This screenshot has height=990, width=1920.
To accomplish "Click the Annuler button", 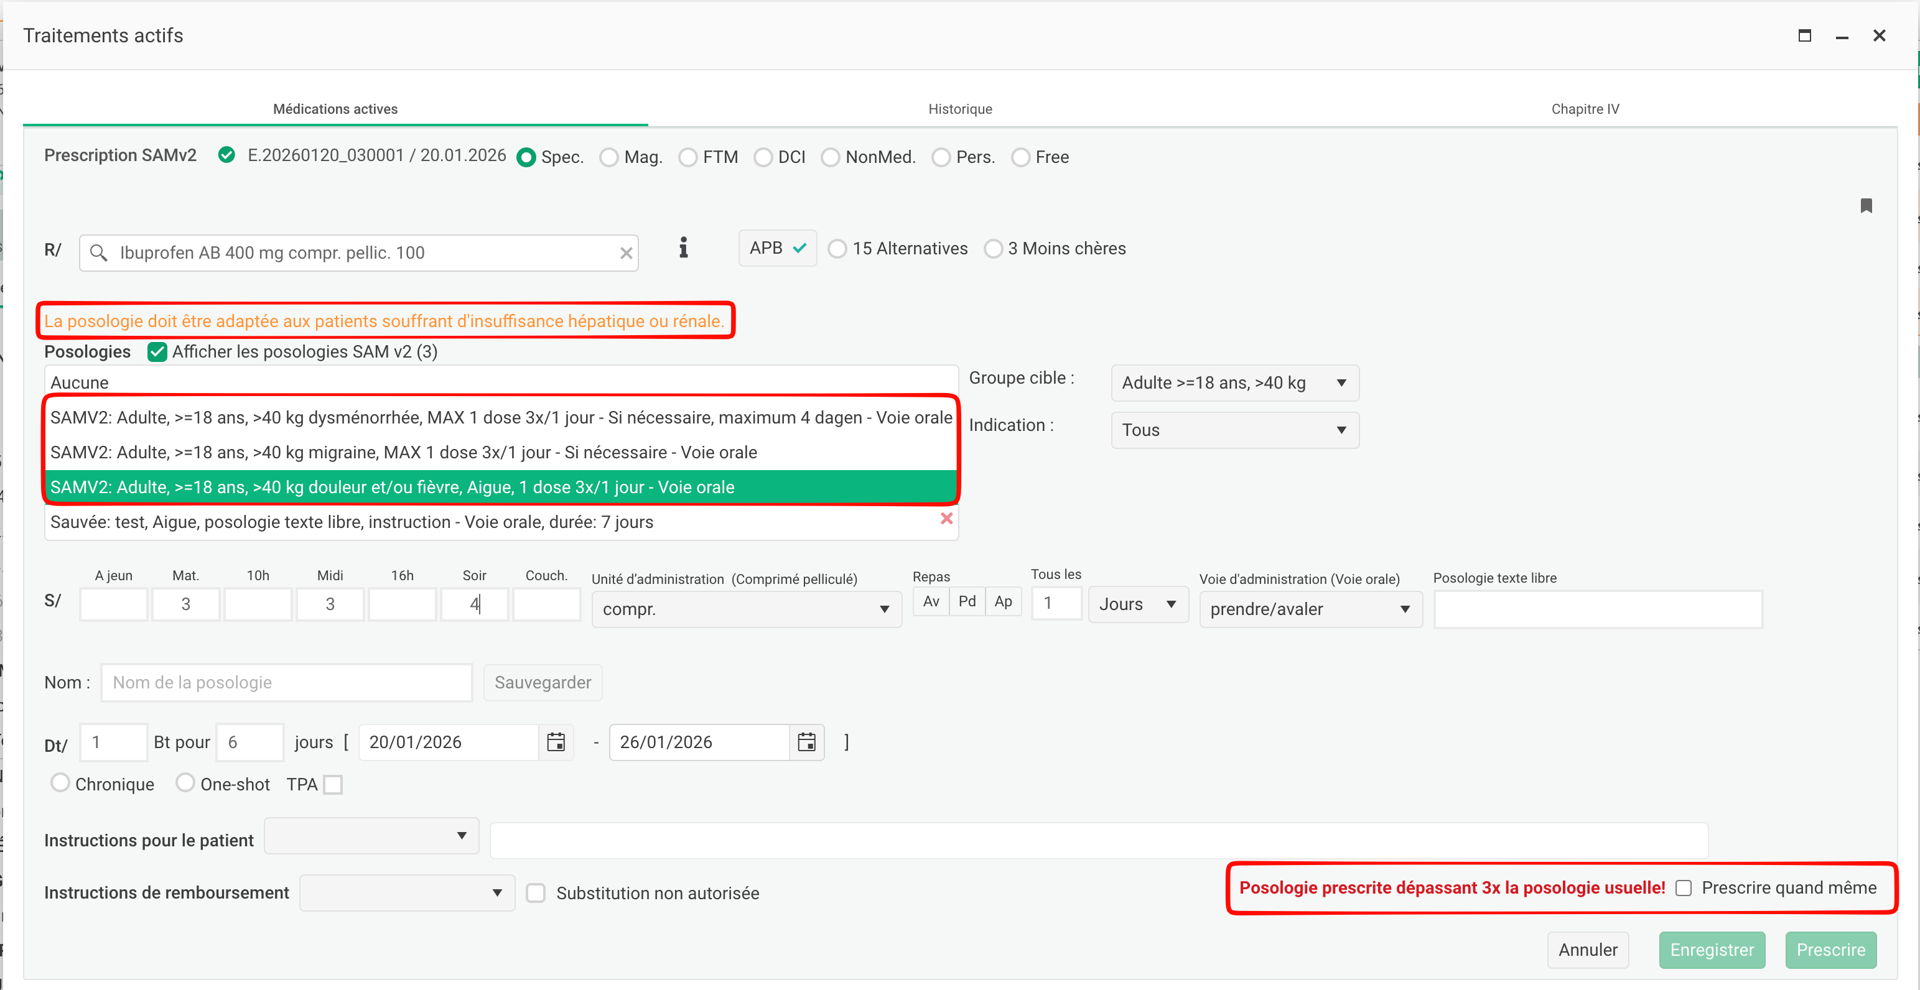I will click(1587, 950).
